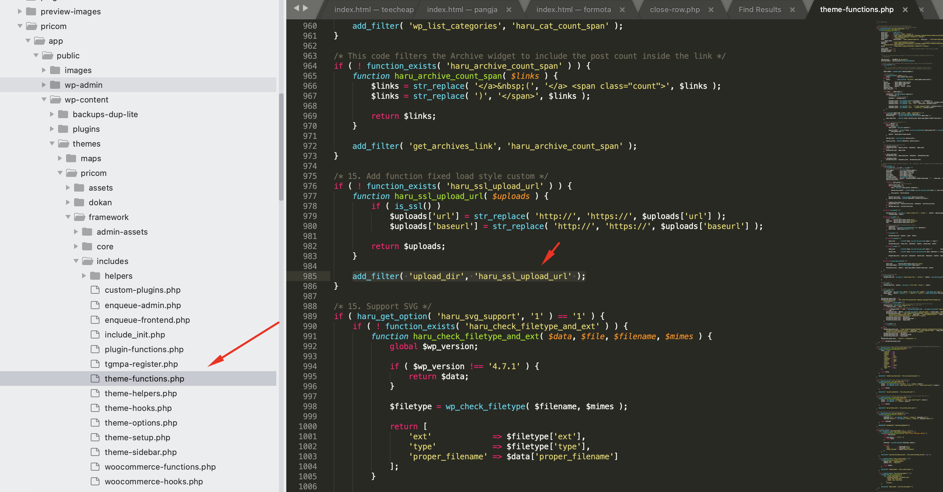Open include_init.php file
The height and width of the screenshot is (492, 943).
pos(135,334)
